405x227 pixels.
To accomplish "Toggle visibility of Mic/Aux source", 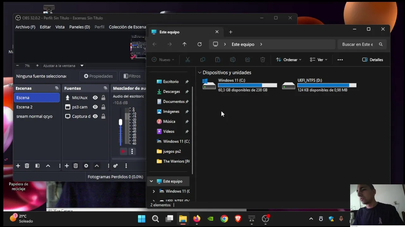I will 95,98.
